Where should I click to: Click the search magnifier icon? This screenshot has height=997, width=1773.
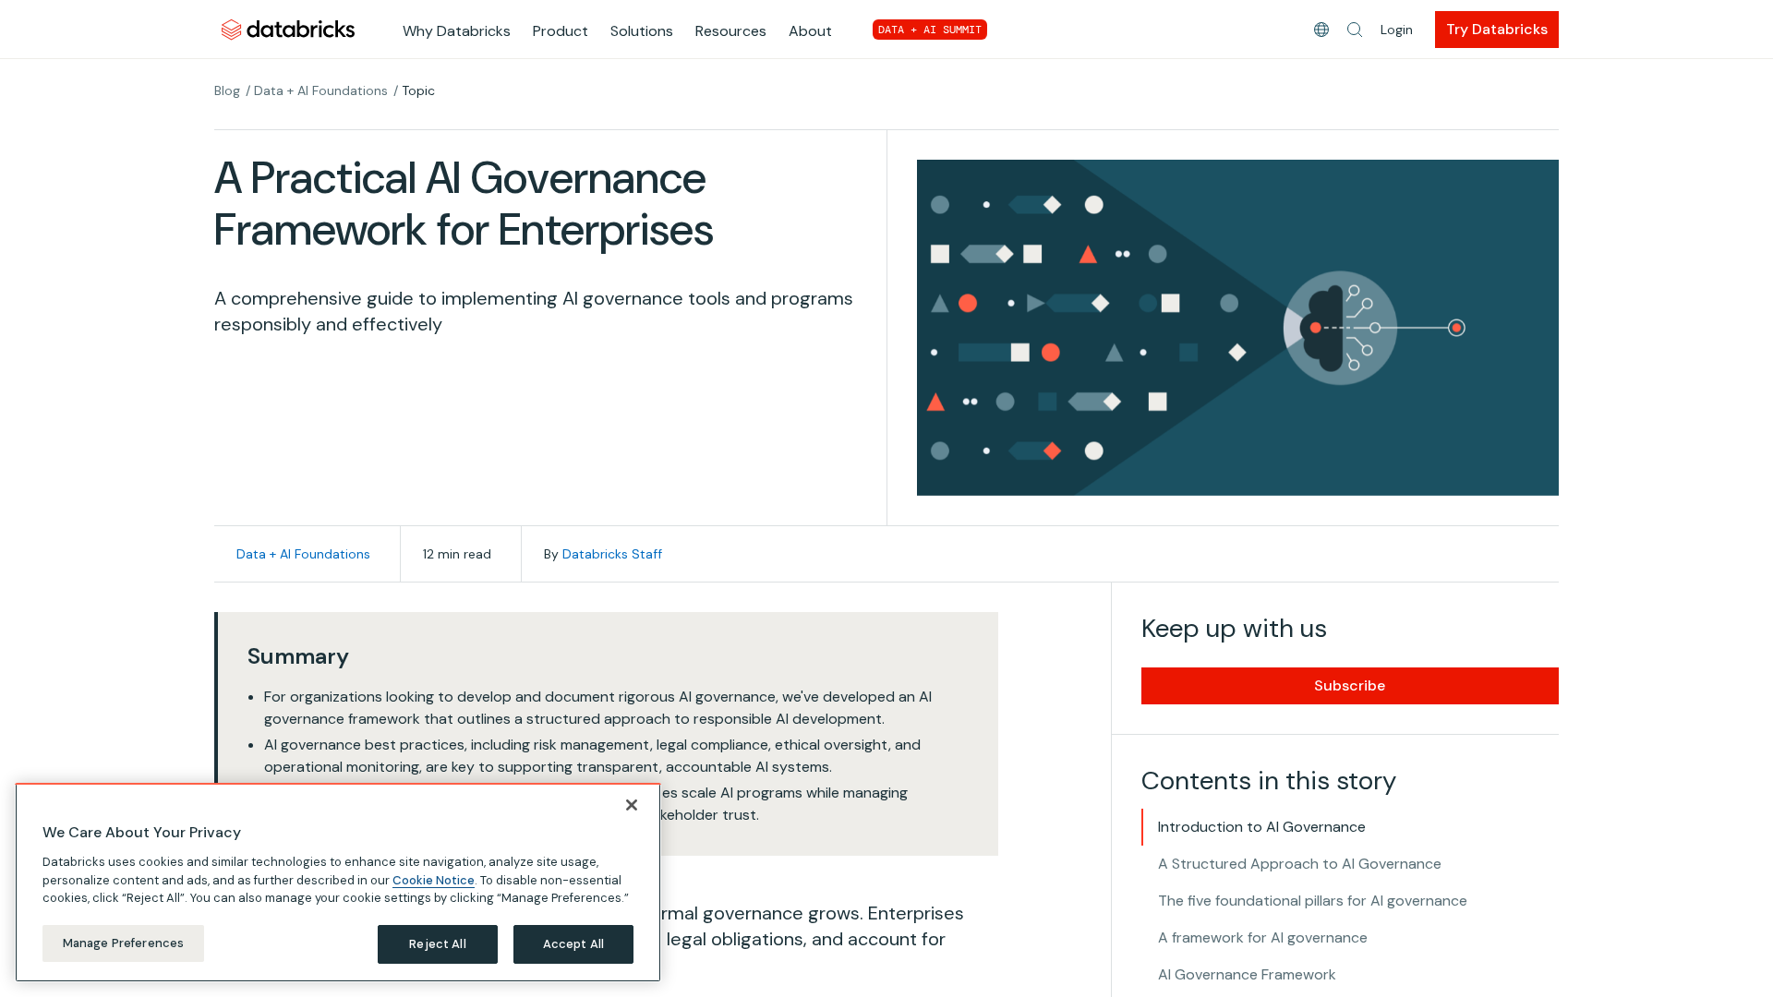coord(1355,30)
